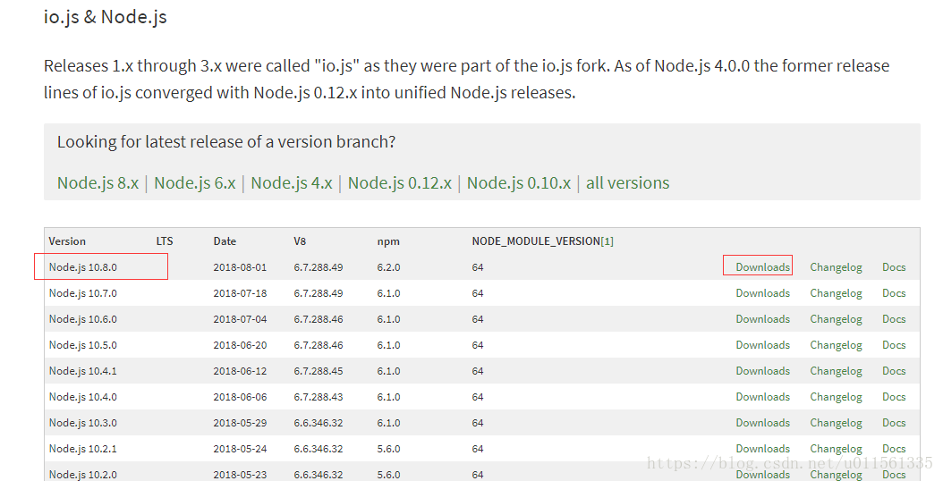Viewport: 943px width, 481px height.
Task: Open Changelog for Node.js 10.8.0
Action: coord(836,267)
